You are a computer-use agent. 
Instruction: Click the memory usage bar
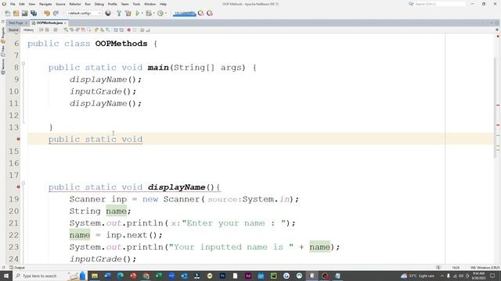click(x=185, y=13)
